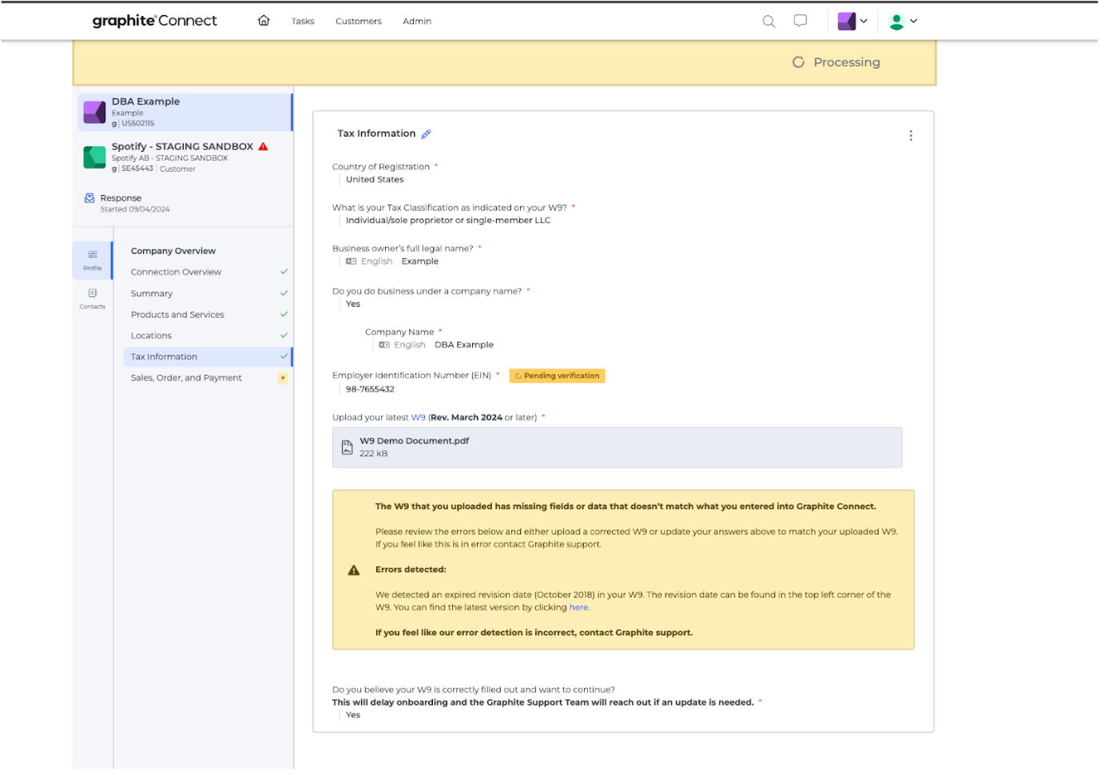Open the Tasks menu
1104x775 pixels.
tap(302, 22)
